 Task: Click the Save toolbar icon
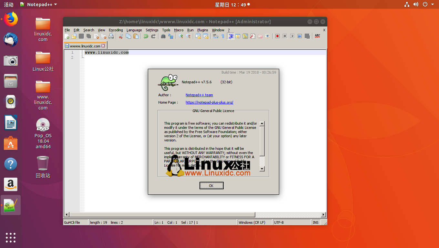[x=81, y=36]
